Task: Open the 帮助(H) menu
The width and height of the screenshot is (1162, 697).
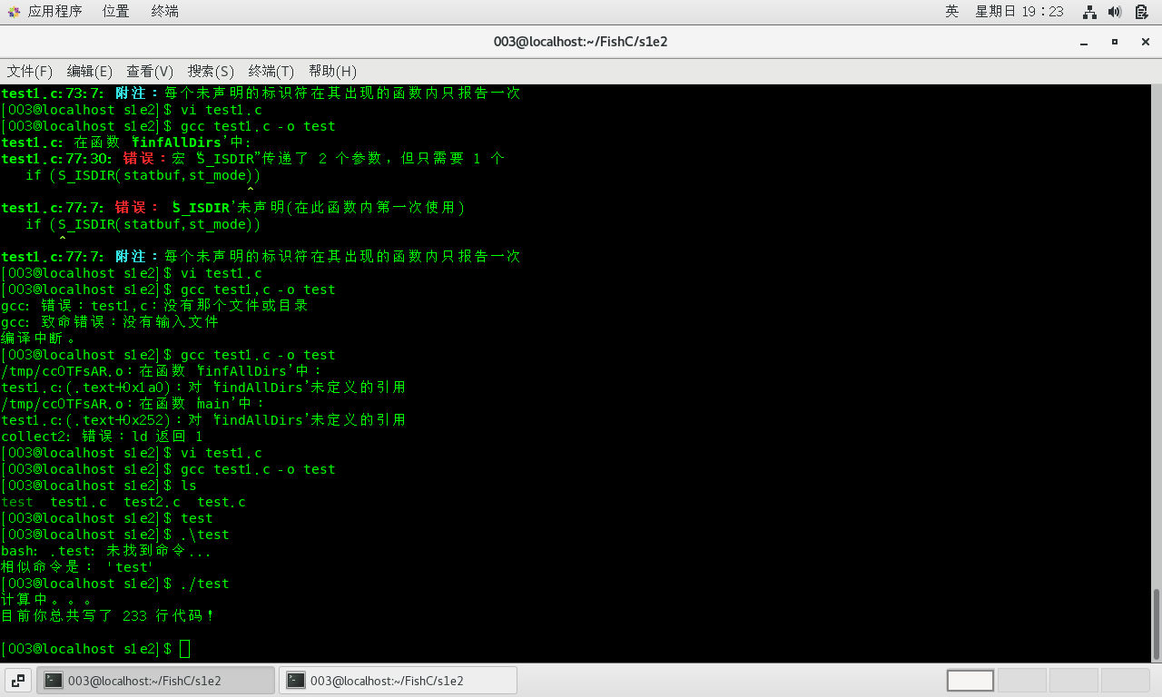Action: click(x=332, y=71)
